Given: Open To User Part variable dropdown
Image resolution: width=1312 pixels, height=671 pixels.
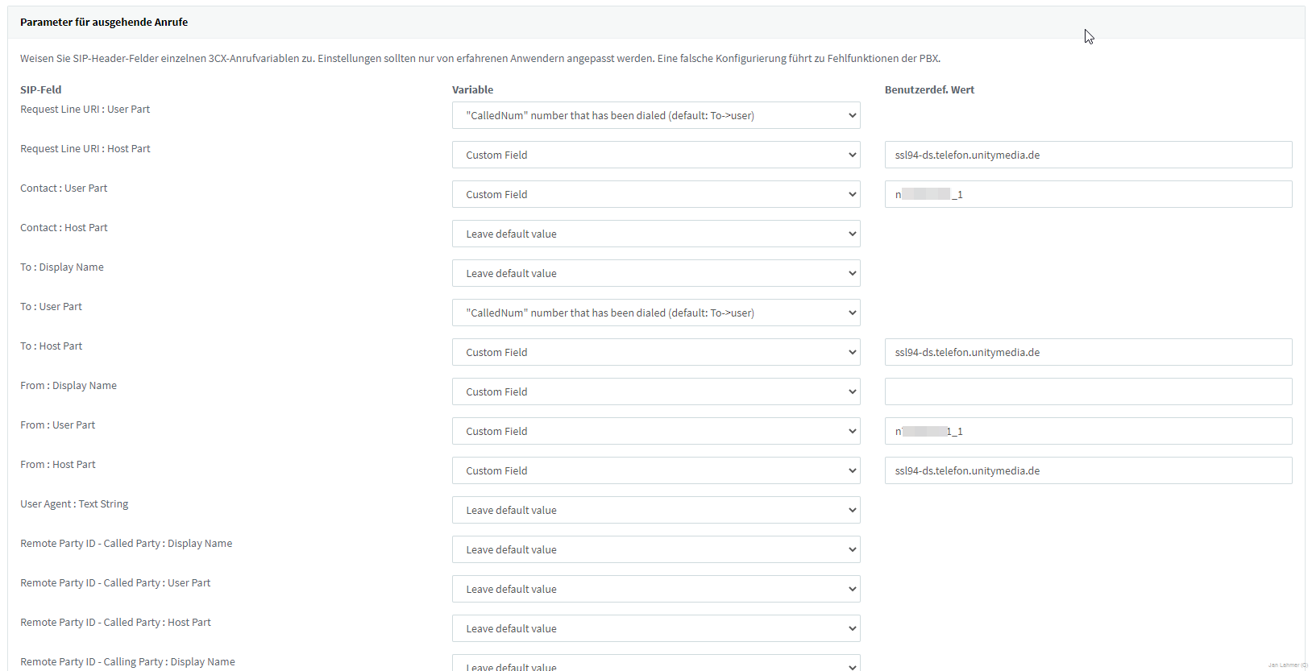Looking at the screenshot, I should click(x=655, y=313).
